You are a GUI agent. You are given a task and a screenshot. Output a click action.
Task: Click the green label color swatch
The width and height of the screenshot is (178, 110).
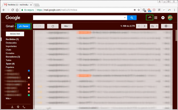click(x=29, y=95)
